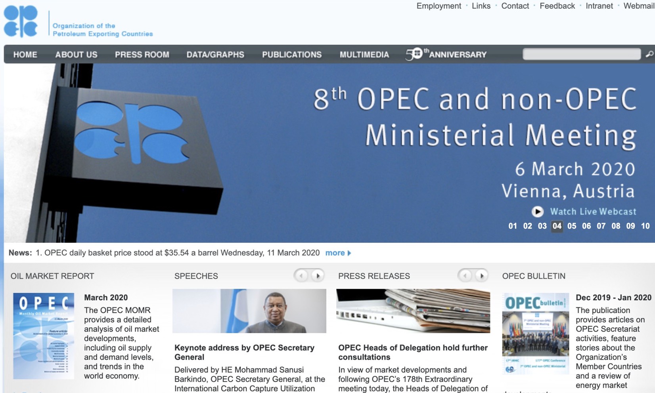Viewport: 655px width, 393px height.
Task: Open the ABOUT US menu
Action: coord(76,55)
